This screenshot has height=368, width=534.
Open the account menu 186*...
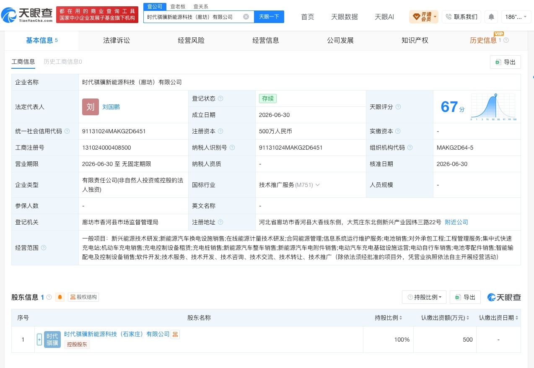[x=516, y=17]
